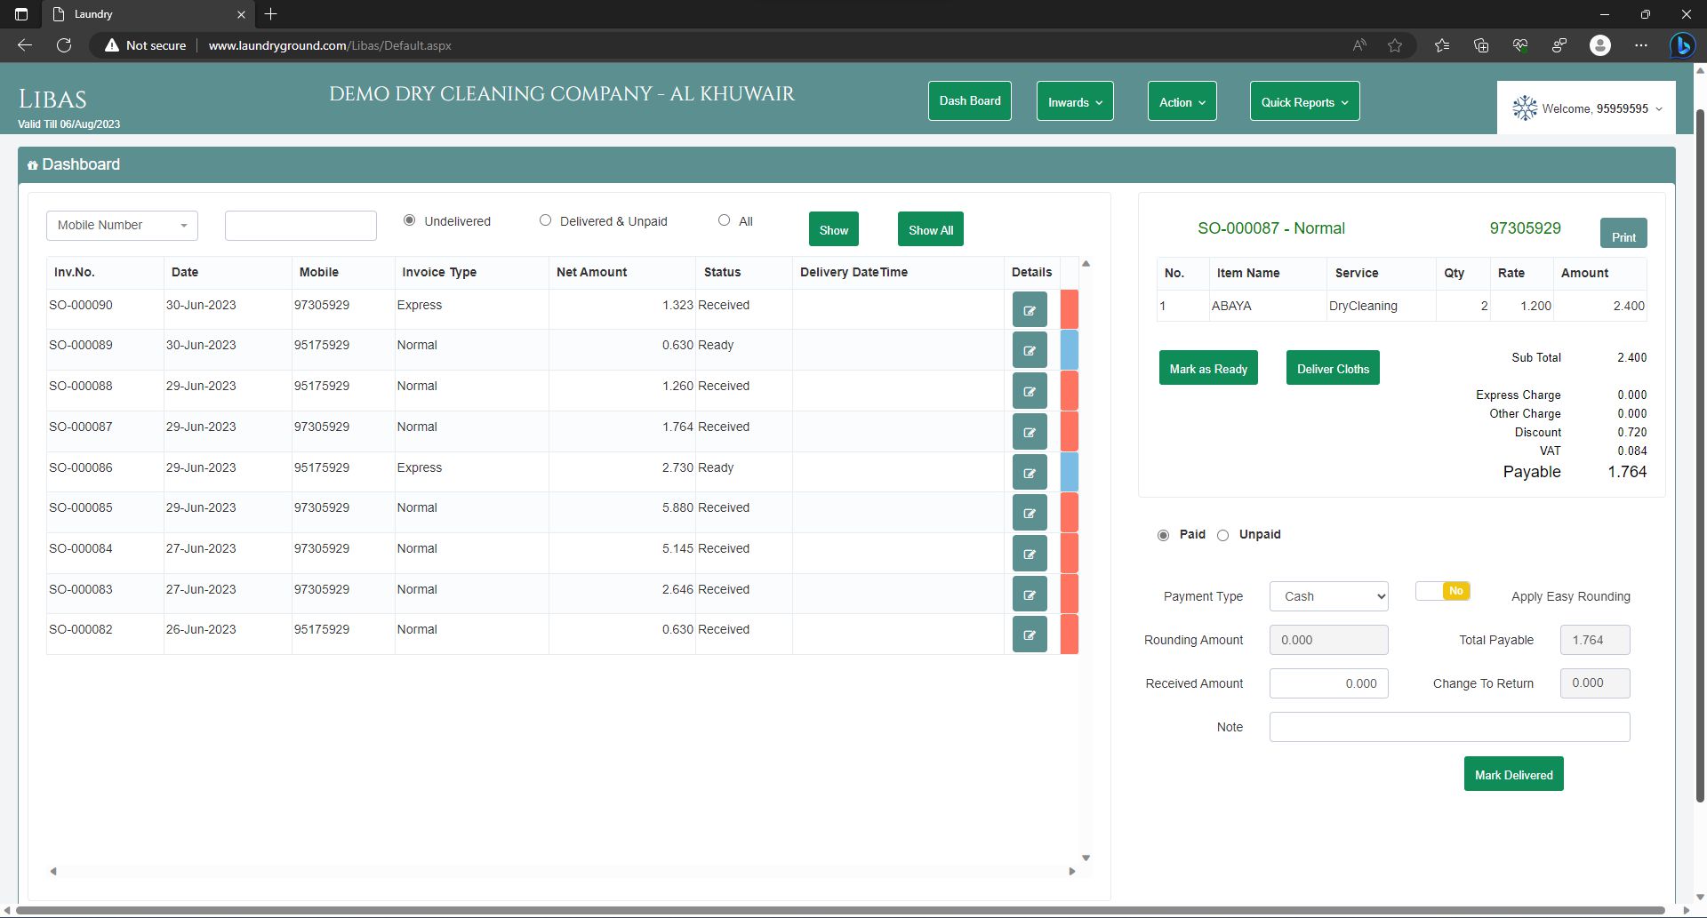Open browser Settings and more menu

tap(1641, 45)
